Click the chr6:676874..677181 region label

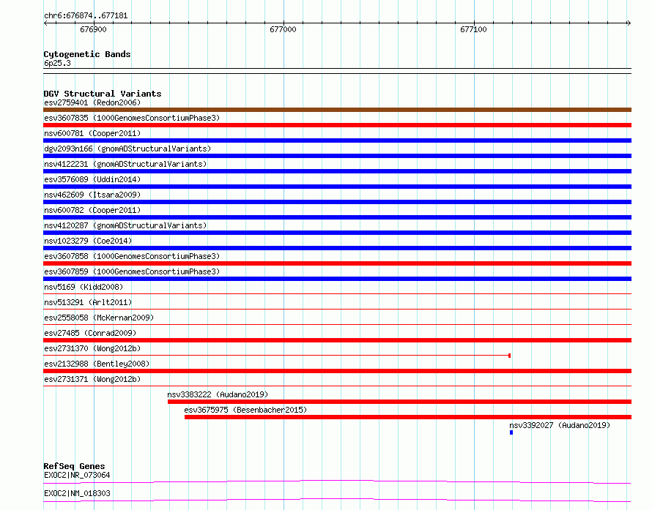tap(86, 16)
